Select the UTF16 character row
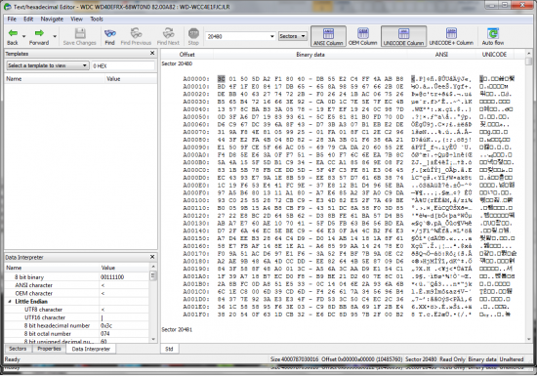Viewport: 537px width, 377px height. (77, 317)
